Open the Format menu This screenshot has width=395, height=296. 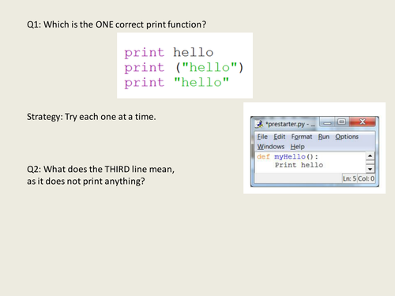click(x=302, y=137)
